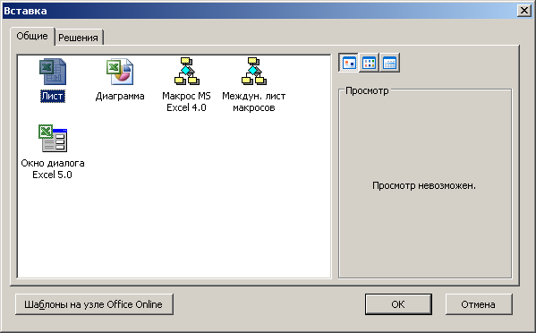Select the Лист worksheet icon
Screen dimensions: 536x333
(x=53, y=72)
